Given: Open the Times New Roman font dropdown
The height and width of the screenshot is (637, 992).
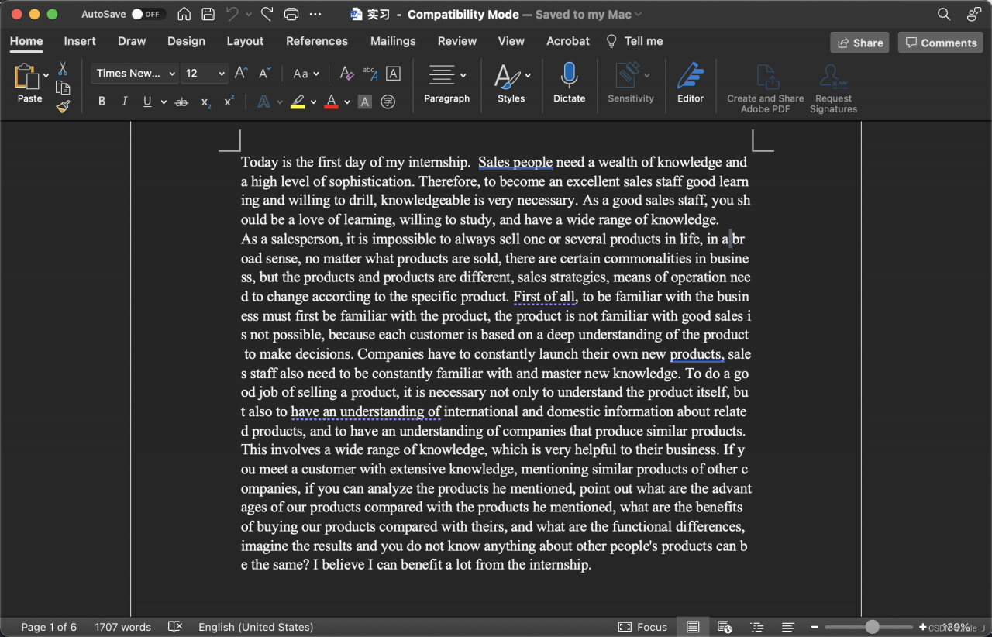Looking at the screenshot, I should pyautogui.click(x=136, y=74).
